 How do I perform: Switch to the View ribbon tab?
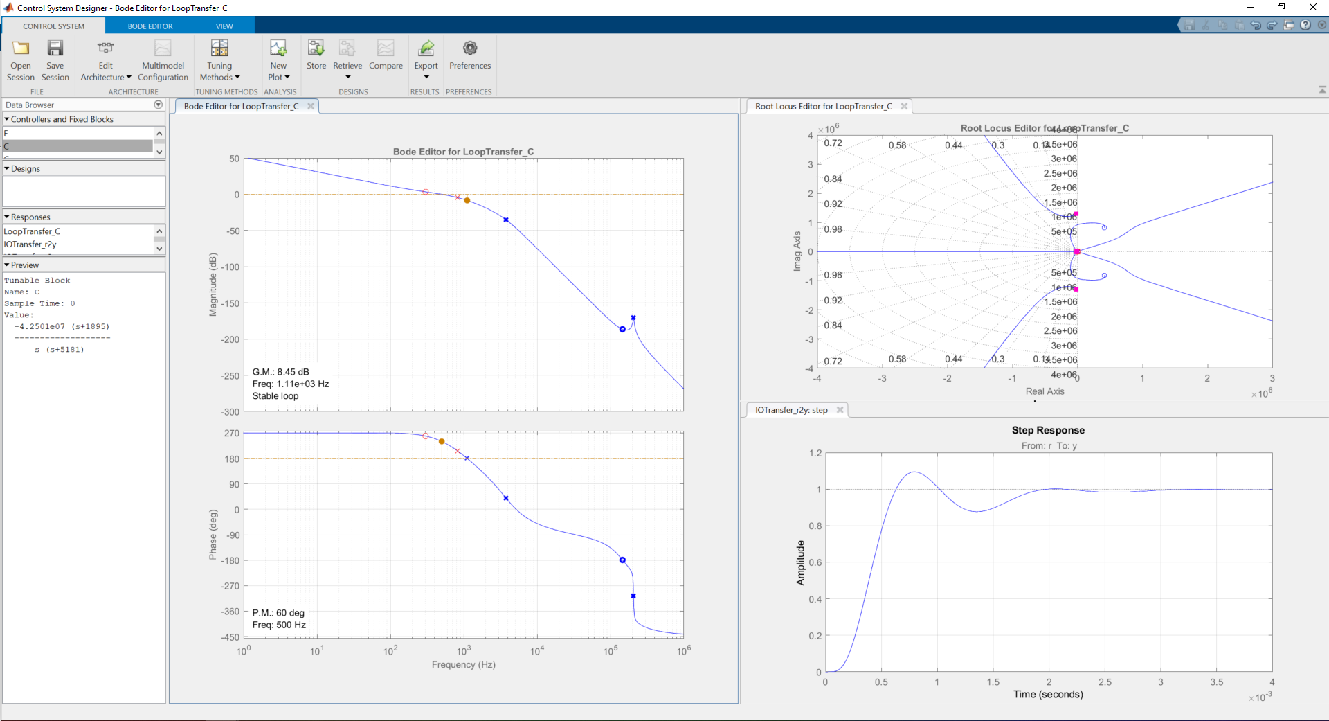pos(224,26)
